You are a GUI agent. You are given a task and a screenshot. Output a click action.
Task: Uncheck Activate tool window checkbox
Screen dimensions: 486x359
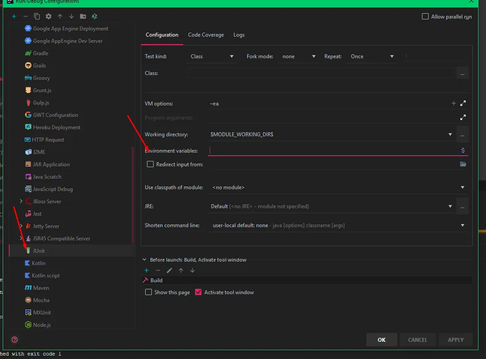pos(198,292)
